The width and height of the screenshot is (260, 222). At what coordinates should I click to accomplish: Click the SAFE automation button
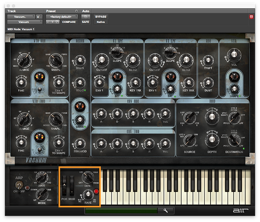[x=85, y=22]
